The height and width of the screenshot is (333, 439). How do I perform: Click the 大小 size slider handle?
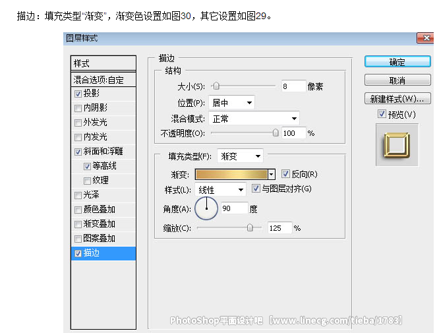pyautogui.click(x=216, y=86)
